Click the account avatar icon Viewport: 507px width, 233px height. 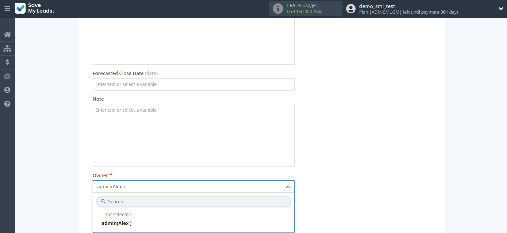tap(351, 9)
